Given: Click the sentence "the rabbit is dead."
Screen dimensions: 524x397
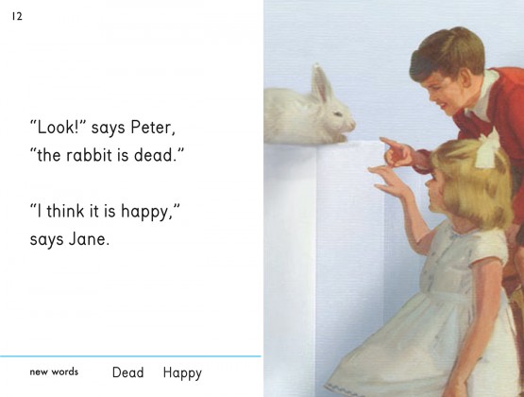Looking at the screenshot, I should pos(107,155).
